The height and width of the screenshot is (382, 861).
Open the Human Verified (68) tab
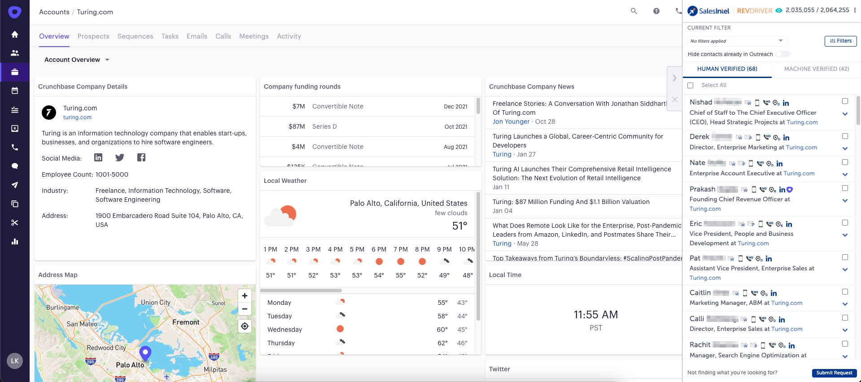(727, 69)
